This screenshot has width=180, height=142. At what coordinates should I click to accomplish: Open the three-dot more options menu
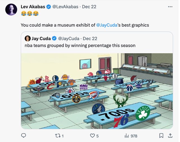click(x=170, y=6)
